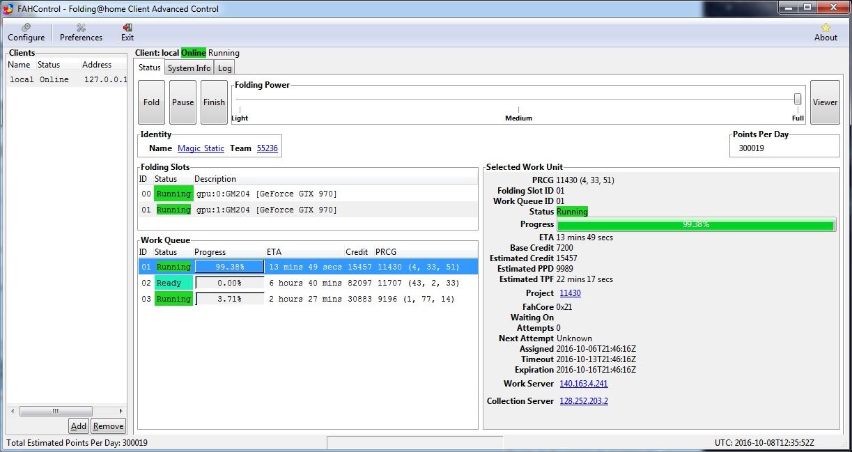The width and height of the screenshot is (852, 452).
Task: Select work queue item 02 Ready
Action: [308, 283]
